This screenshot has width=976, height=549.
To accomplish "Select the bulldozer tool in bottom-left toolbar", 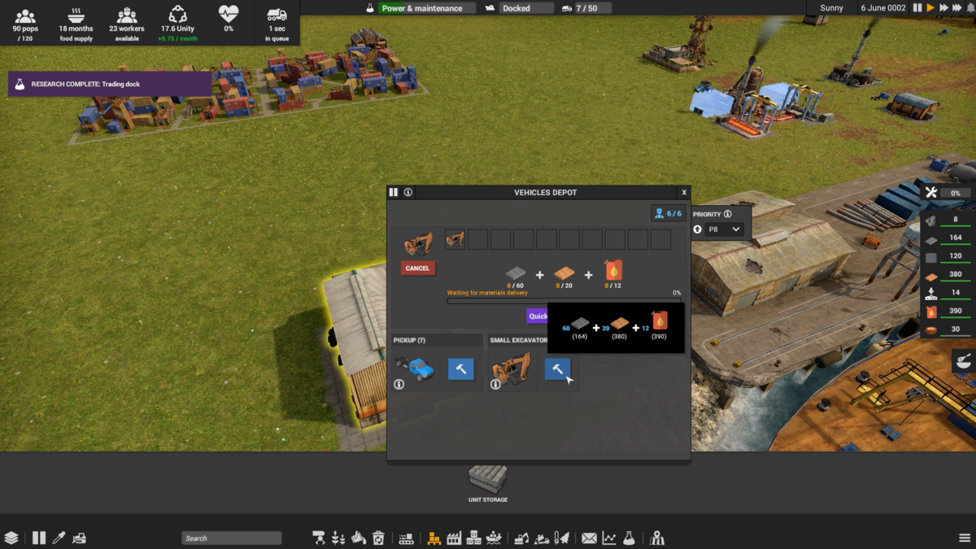I will click(80, 538).
